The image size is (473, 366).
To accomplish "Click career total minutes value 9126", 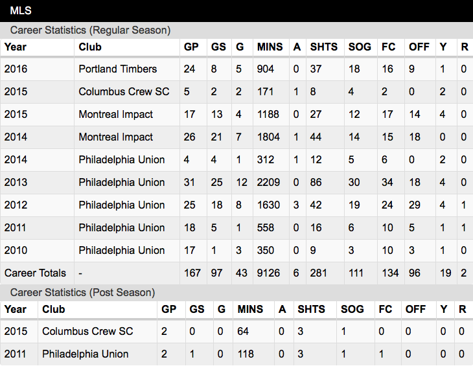I will (x=268, y=273).
